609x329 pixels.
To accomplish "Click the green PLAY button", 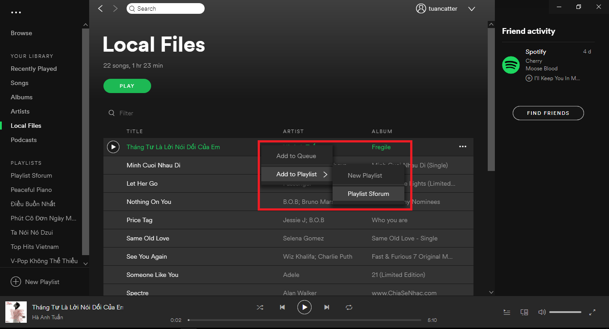I will click(127, 86).
